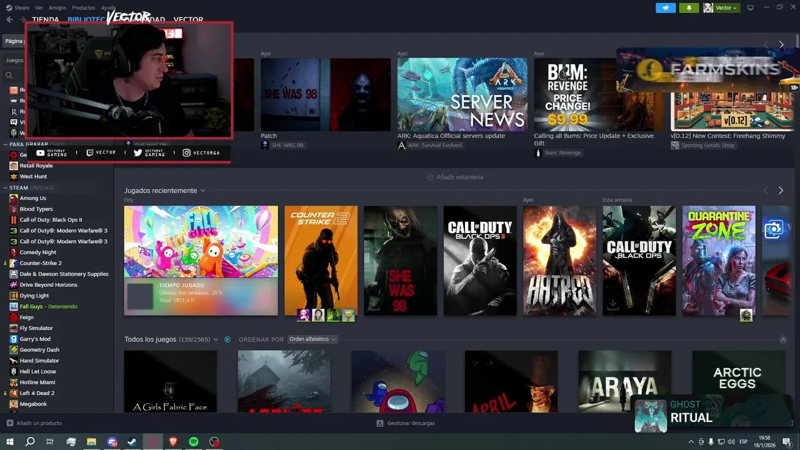The height and width of the screenshot is (450, 800).
Task: Open the Counter-Strike 2 cover
Action: pos(321,261)
